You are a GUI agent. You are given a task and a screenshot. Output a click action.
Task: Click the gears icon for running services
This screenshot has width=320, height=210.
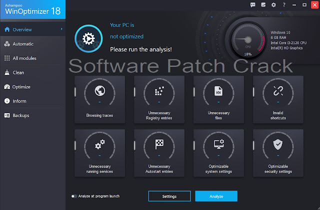pos(100,144)
